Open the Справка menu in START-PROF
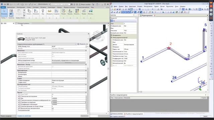214x120 pixels. point(183,6)
